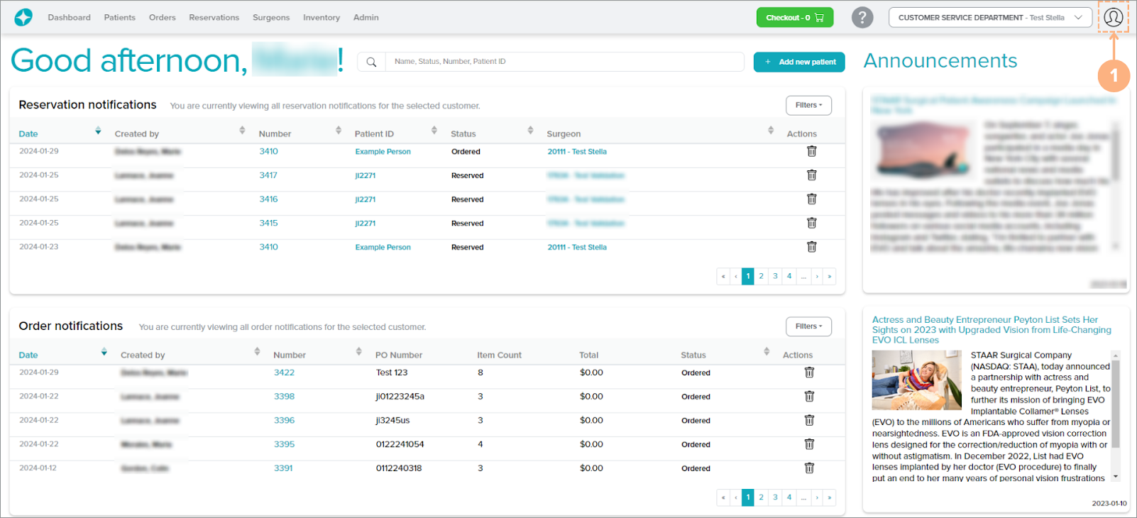Open the user profile icon

(x=1113, y=17)
